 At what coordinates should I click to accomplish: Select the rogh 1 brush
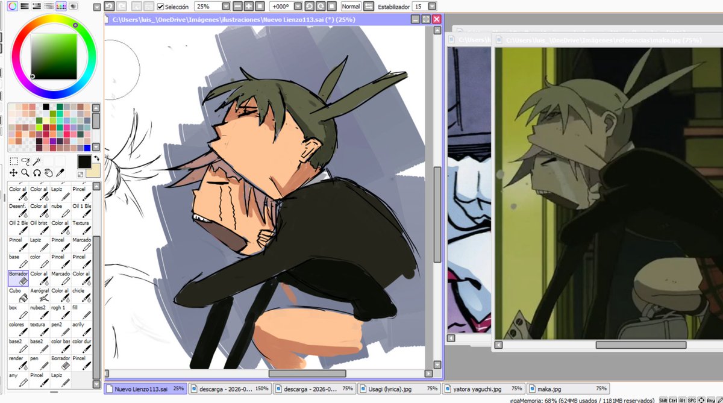60,311
